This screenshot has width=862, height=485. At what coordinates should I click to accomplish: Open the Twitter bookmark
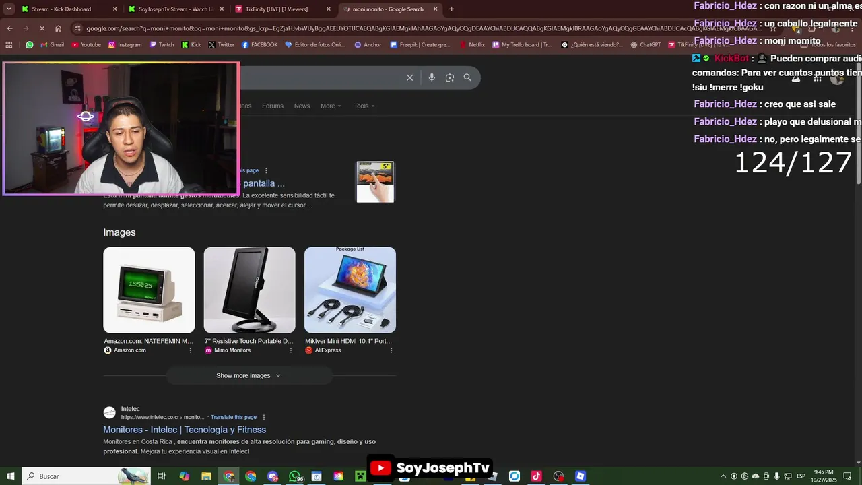(222, 45)
